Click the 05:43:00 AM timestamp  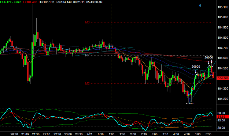pyautogui.click(x=94, y=2)
